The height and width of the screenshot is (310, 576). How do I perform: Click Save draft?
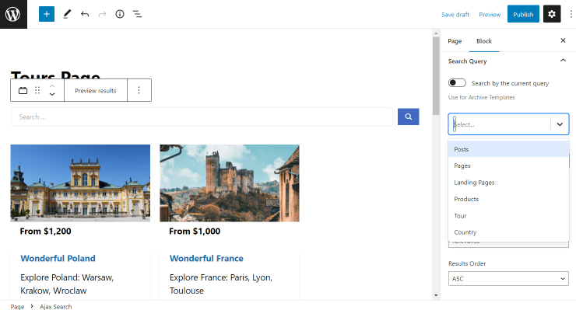pyautogui.click(x=455, y=15)
